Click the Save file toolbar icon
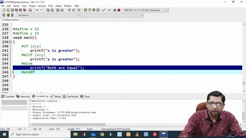Screen dimensions: 246x138 coord(12,10)
